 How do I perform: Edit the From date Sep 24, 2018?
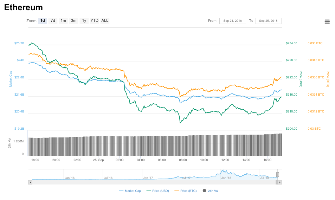click(232, 21)
